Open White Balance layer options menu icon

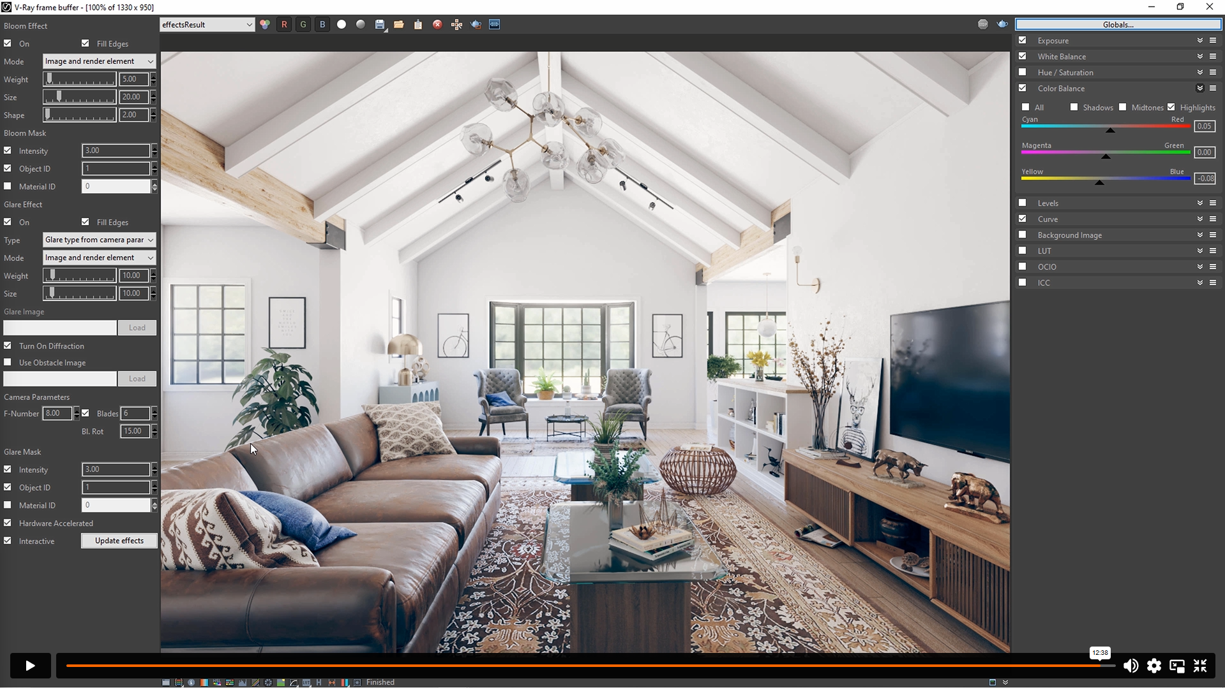(x=1213, y=56)
